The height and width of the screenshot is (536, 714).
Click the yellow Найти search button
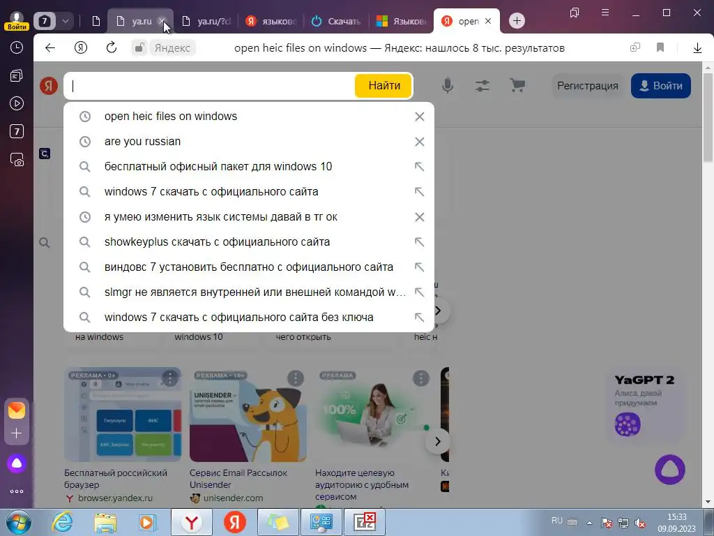[x=383, y=86]
